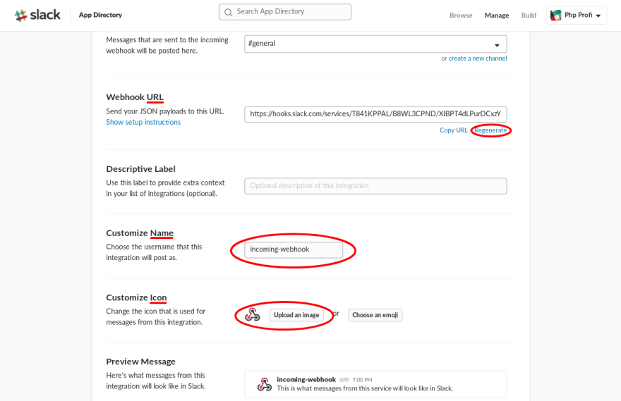
Task: Click the Customize Name field incoming-webhook
Action: tap(294, 250)
